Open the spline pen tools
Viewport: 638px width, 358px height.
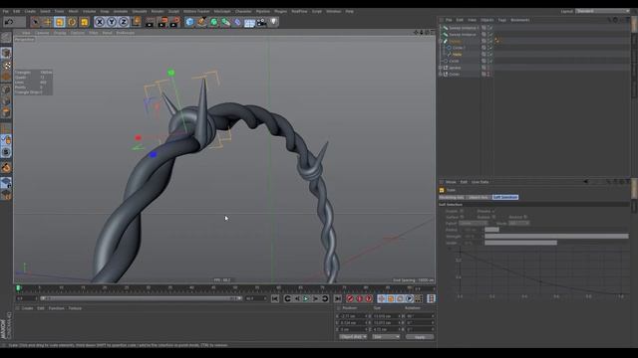tap(201, 22)
